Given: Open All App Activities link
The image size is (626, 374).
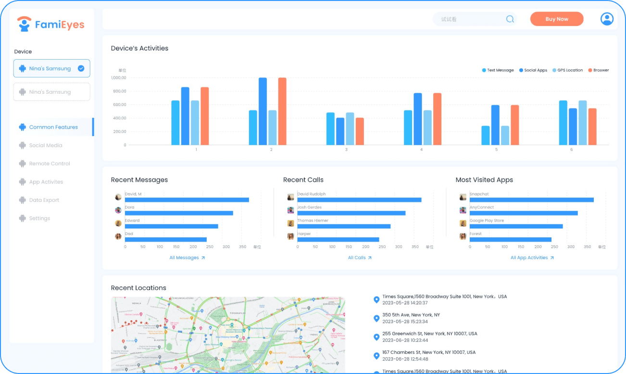Looking at the screenshot, I should (x=532, y=258).
